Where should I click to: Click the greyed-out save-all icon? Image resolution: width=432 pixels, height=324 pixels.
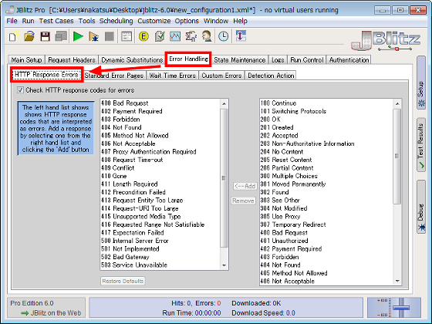pos(61,36)
